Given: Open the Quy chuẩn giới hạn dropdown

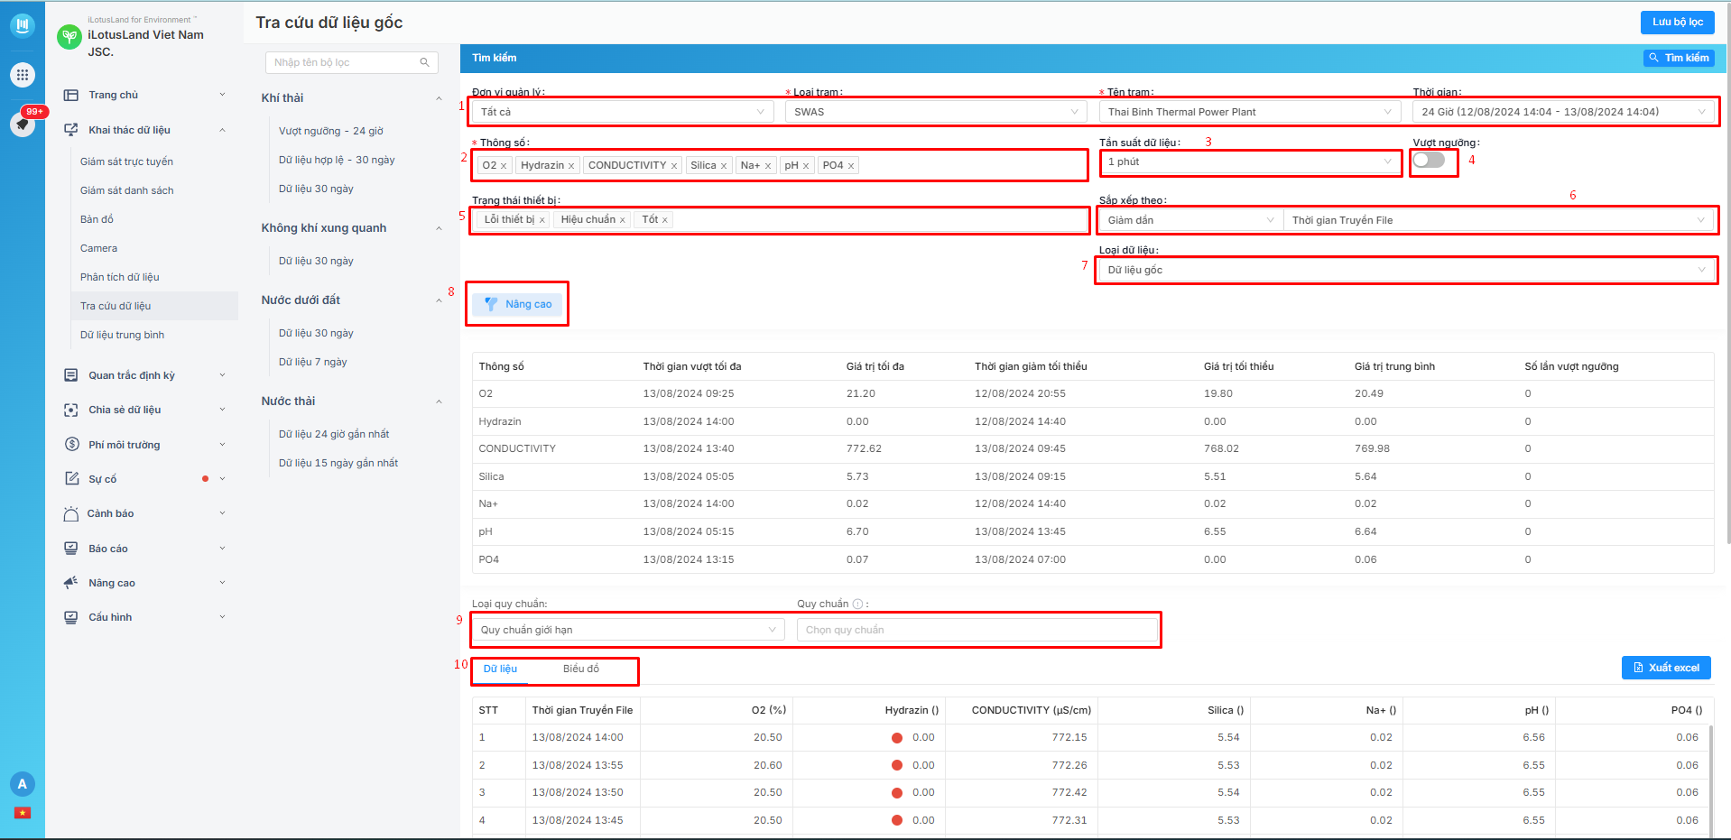Looking at the screenshot, I should (x=628, y=630).
